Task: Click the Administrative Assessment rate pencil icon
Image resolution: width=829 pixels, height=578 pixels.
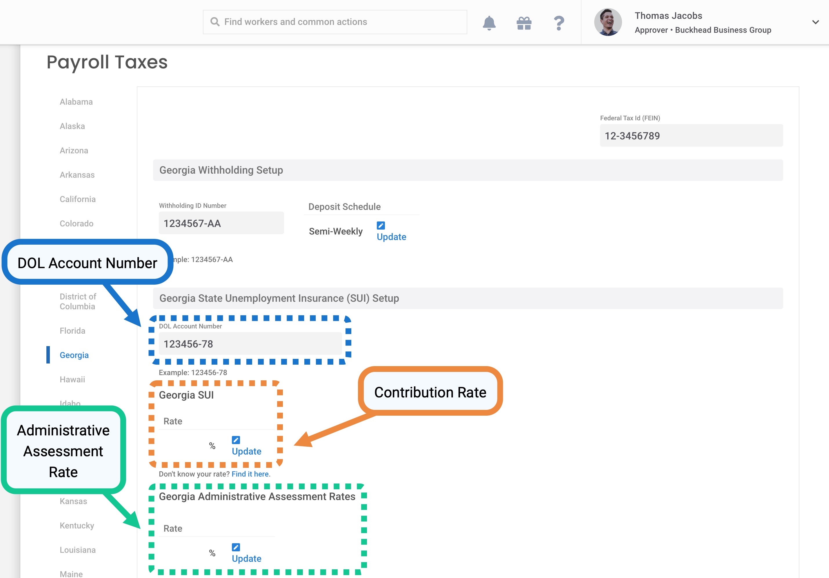Action: click(236, 547)
